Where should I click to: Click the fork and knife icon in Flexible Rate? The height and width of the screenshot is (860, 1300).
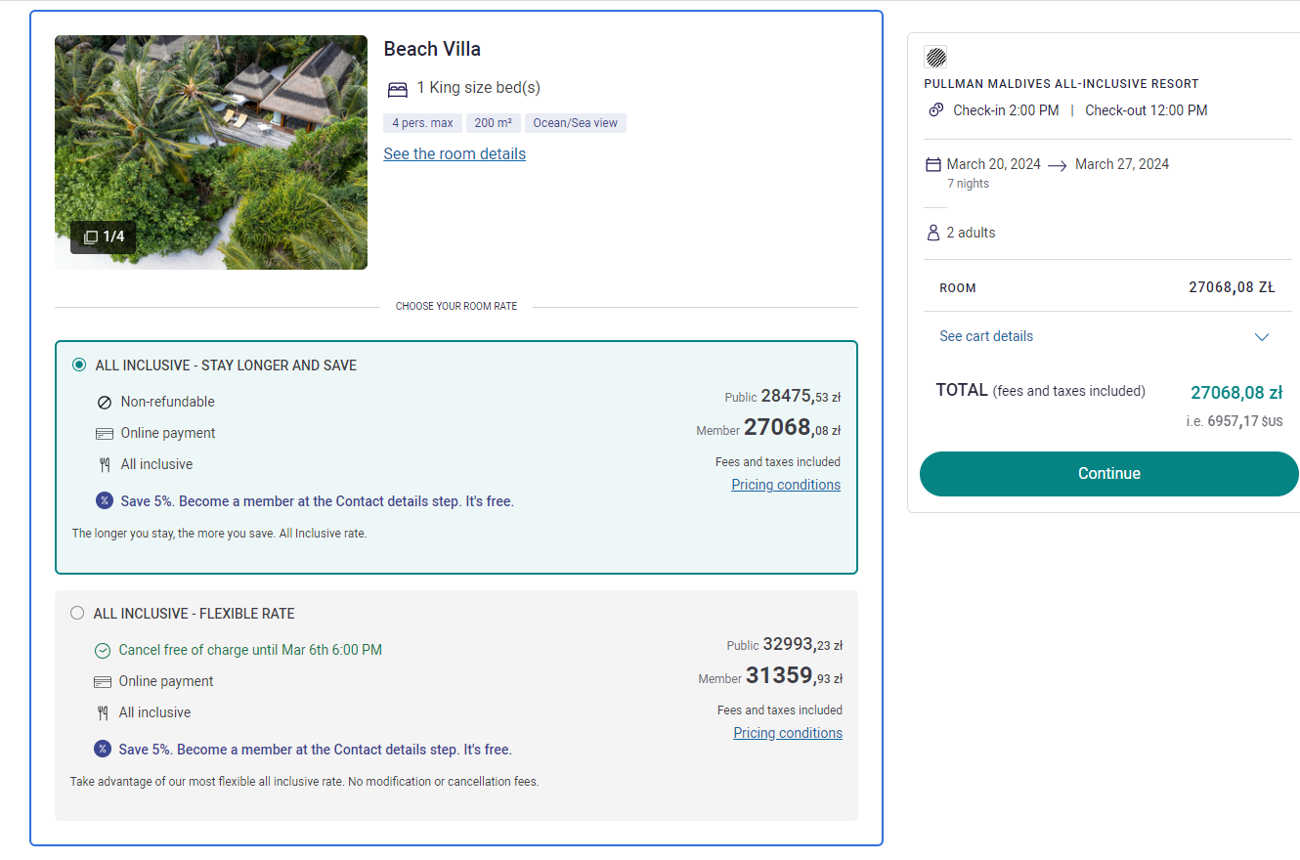coord(103,713)
